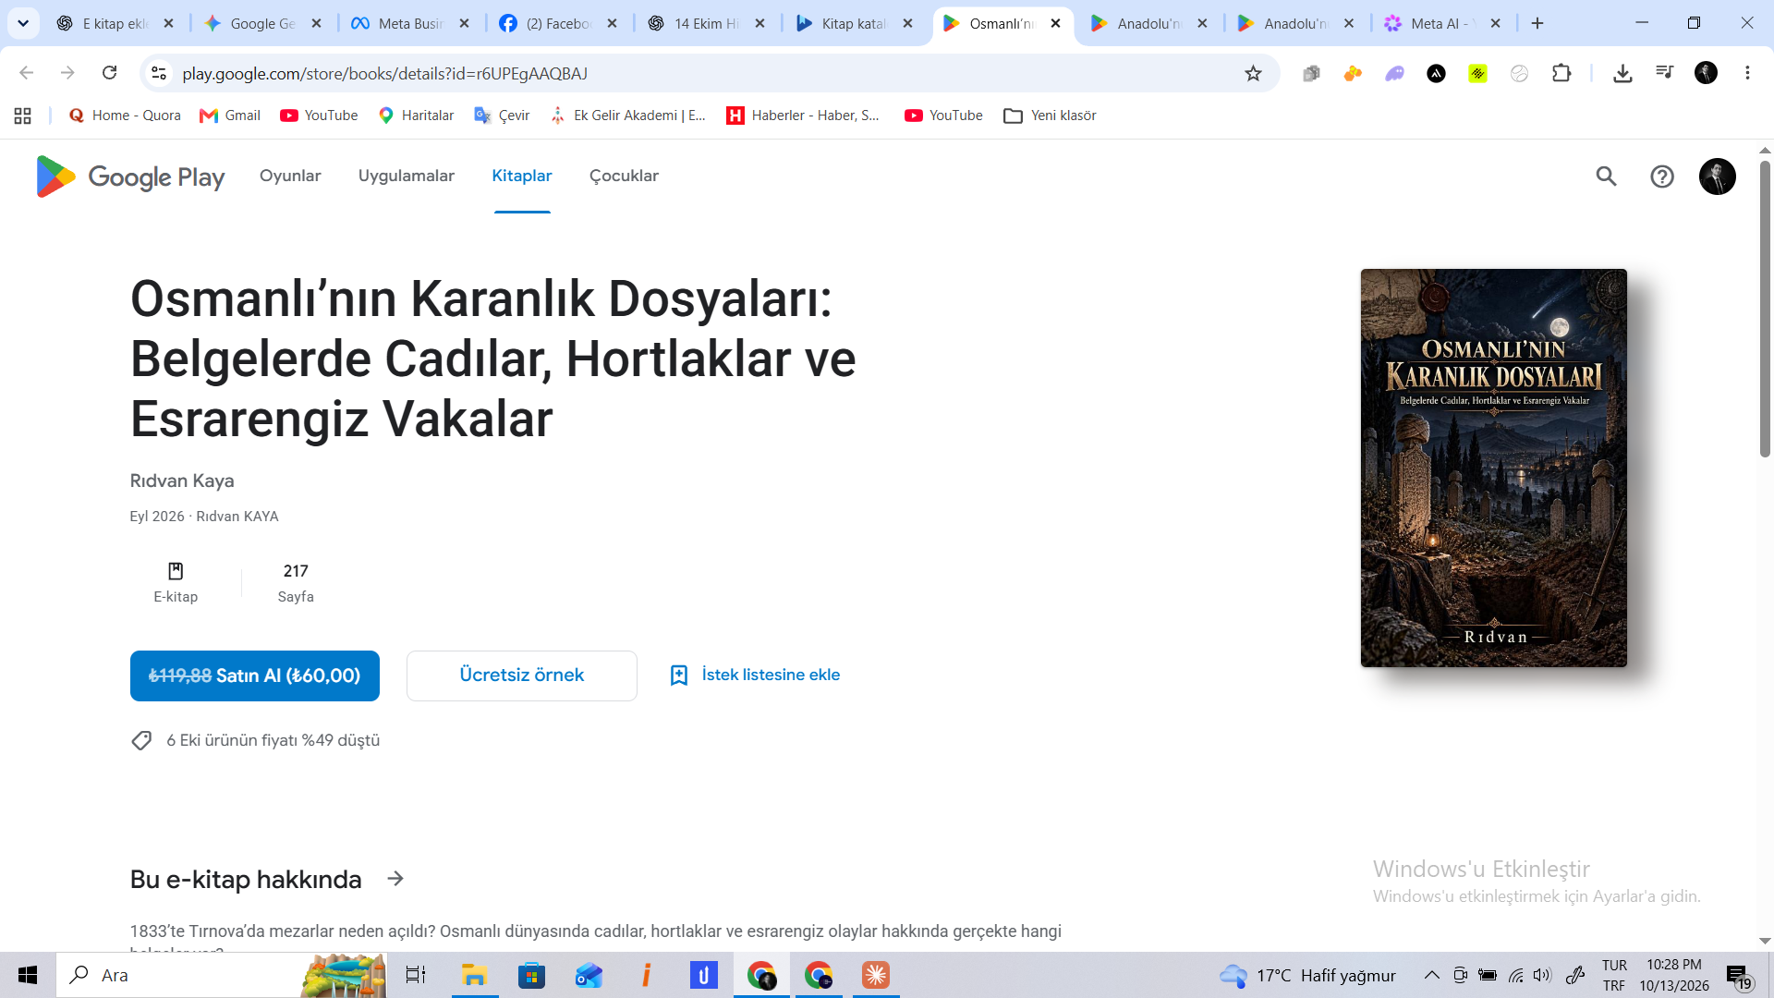Click the Ücretsiz örnek button
This screenshot has width=1774, height=998.
tap(522, 675)
